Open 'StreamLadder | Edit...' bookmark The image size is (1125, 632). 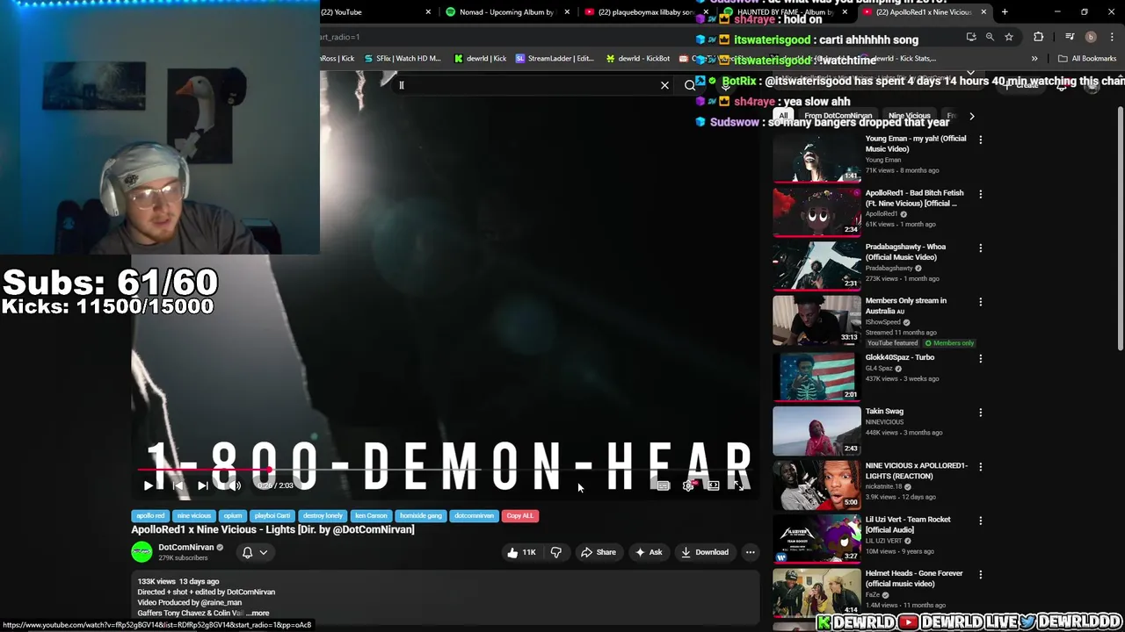pos(555,59)
